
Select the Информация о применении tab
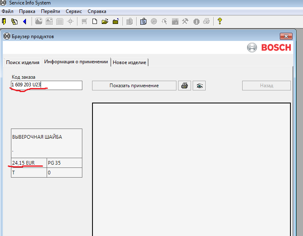(x=76, y=62)
